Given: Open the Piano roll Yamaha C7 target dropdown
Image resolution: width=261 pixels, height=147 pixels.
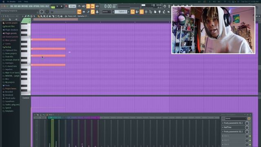Looking at the screenshot, I should tap(77, 16).
